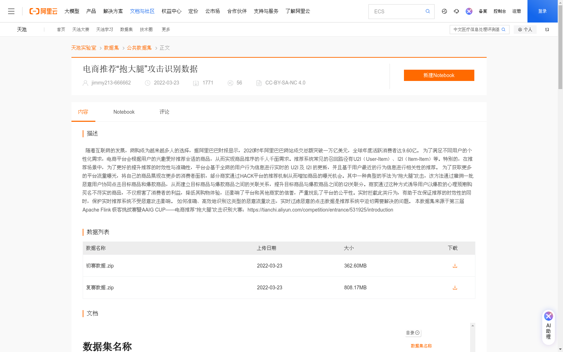Click the 天池 brand title
563x352 pixels.
tap(22, 30)
